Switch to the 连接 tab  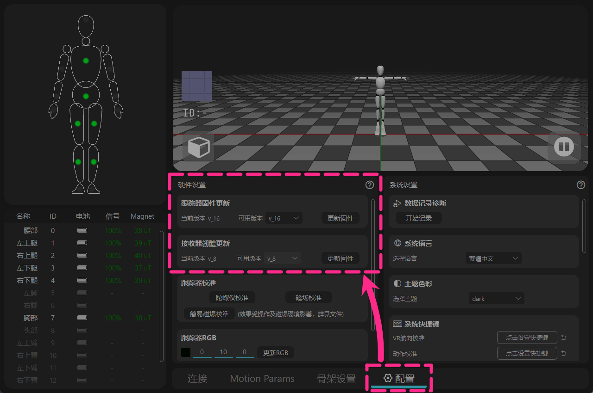tap(197, 379)
